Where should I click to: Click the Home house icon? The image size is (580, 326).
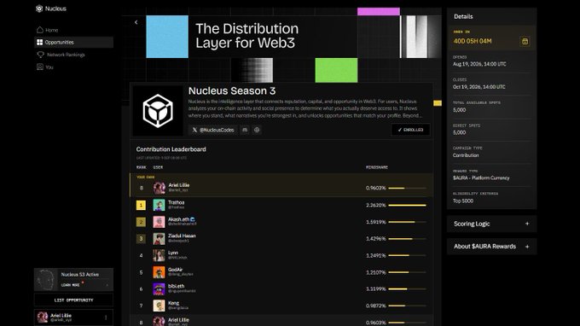pos(40,30)
